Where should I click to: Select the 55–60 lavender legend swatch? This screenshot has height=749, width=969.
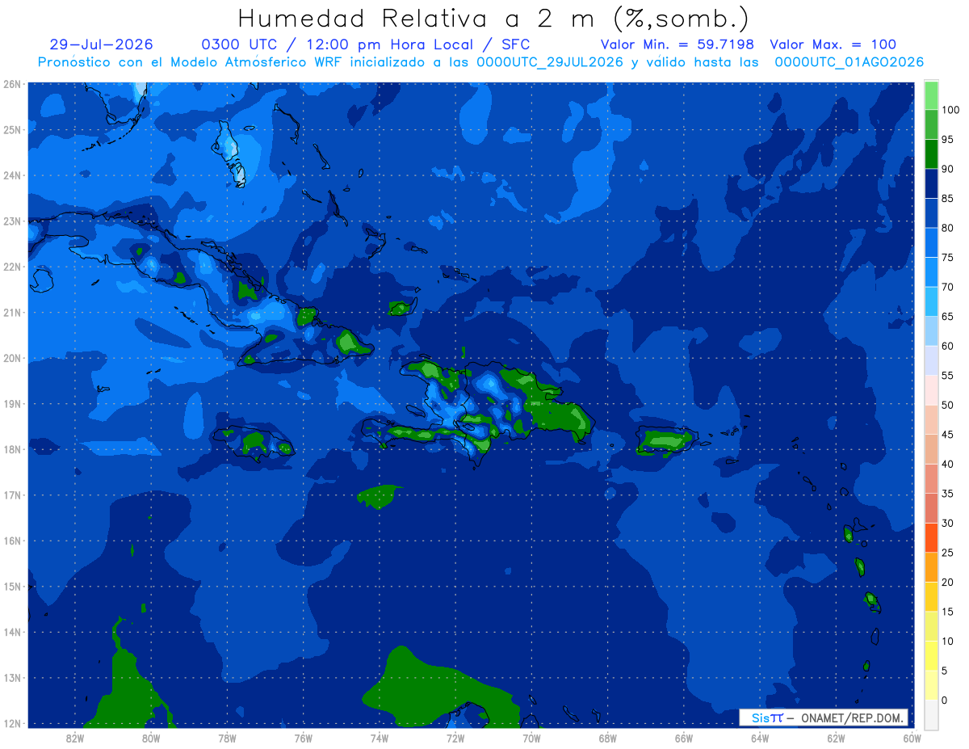(931, 360)
